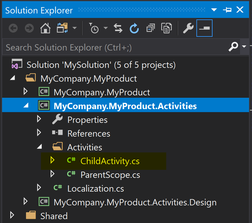The height and width of the screenshot is (223, 252).
Task: Click the Switch Views icon
Action: [62, 28]
